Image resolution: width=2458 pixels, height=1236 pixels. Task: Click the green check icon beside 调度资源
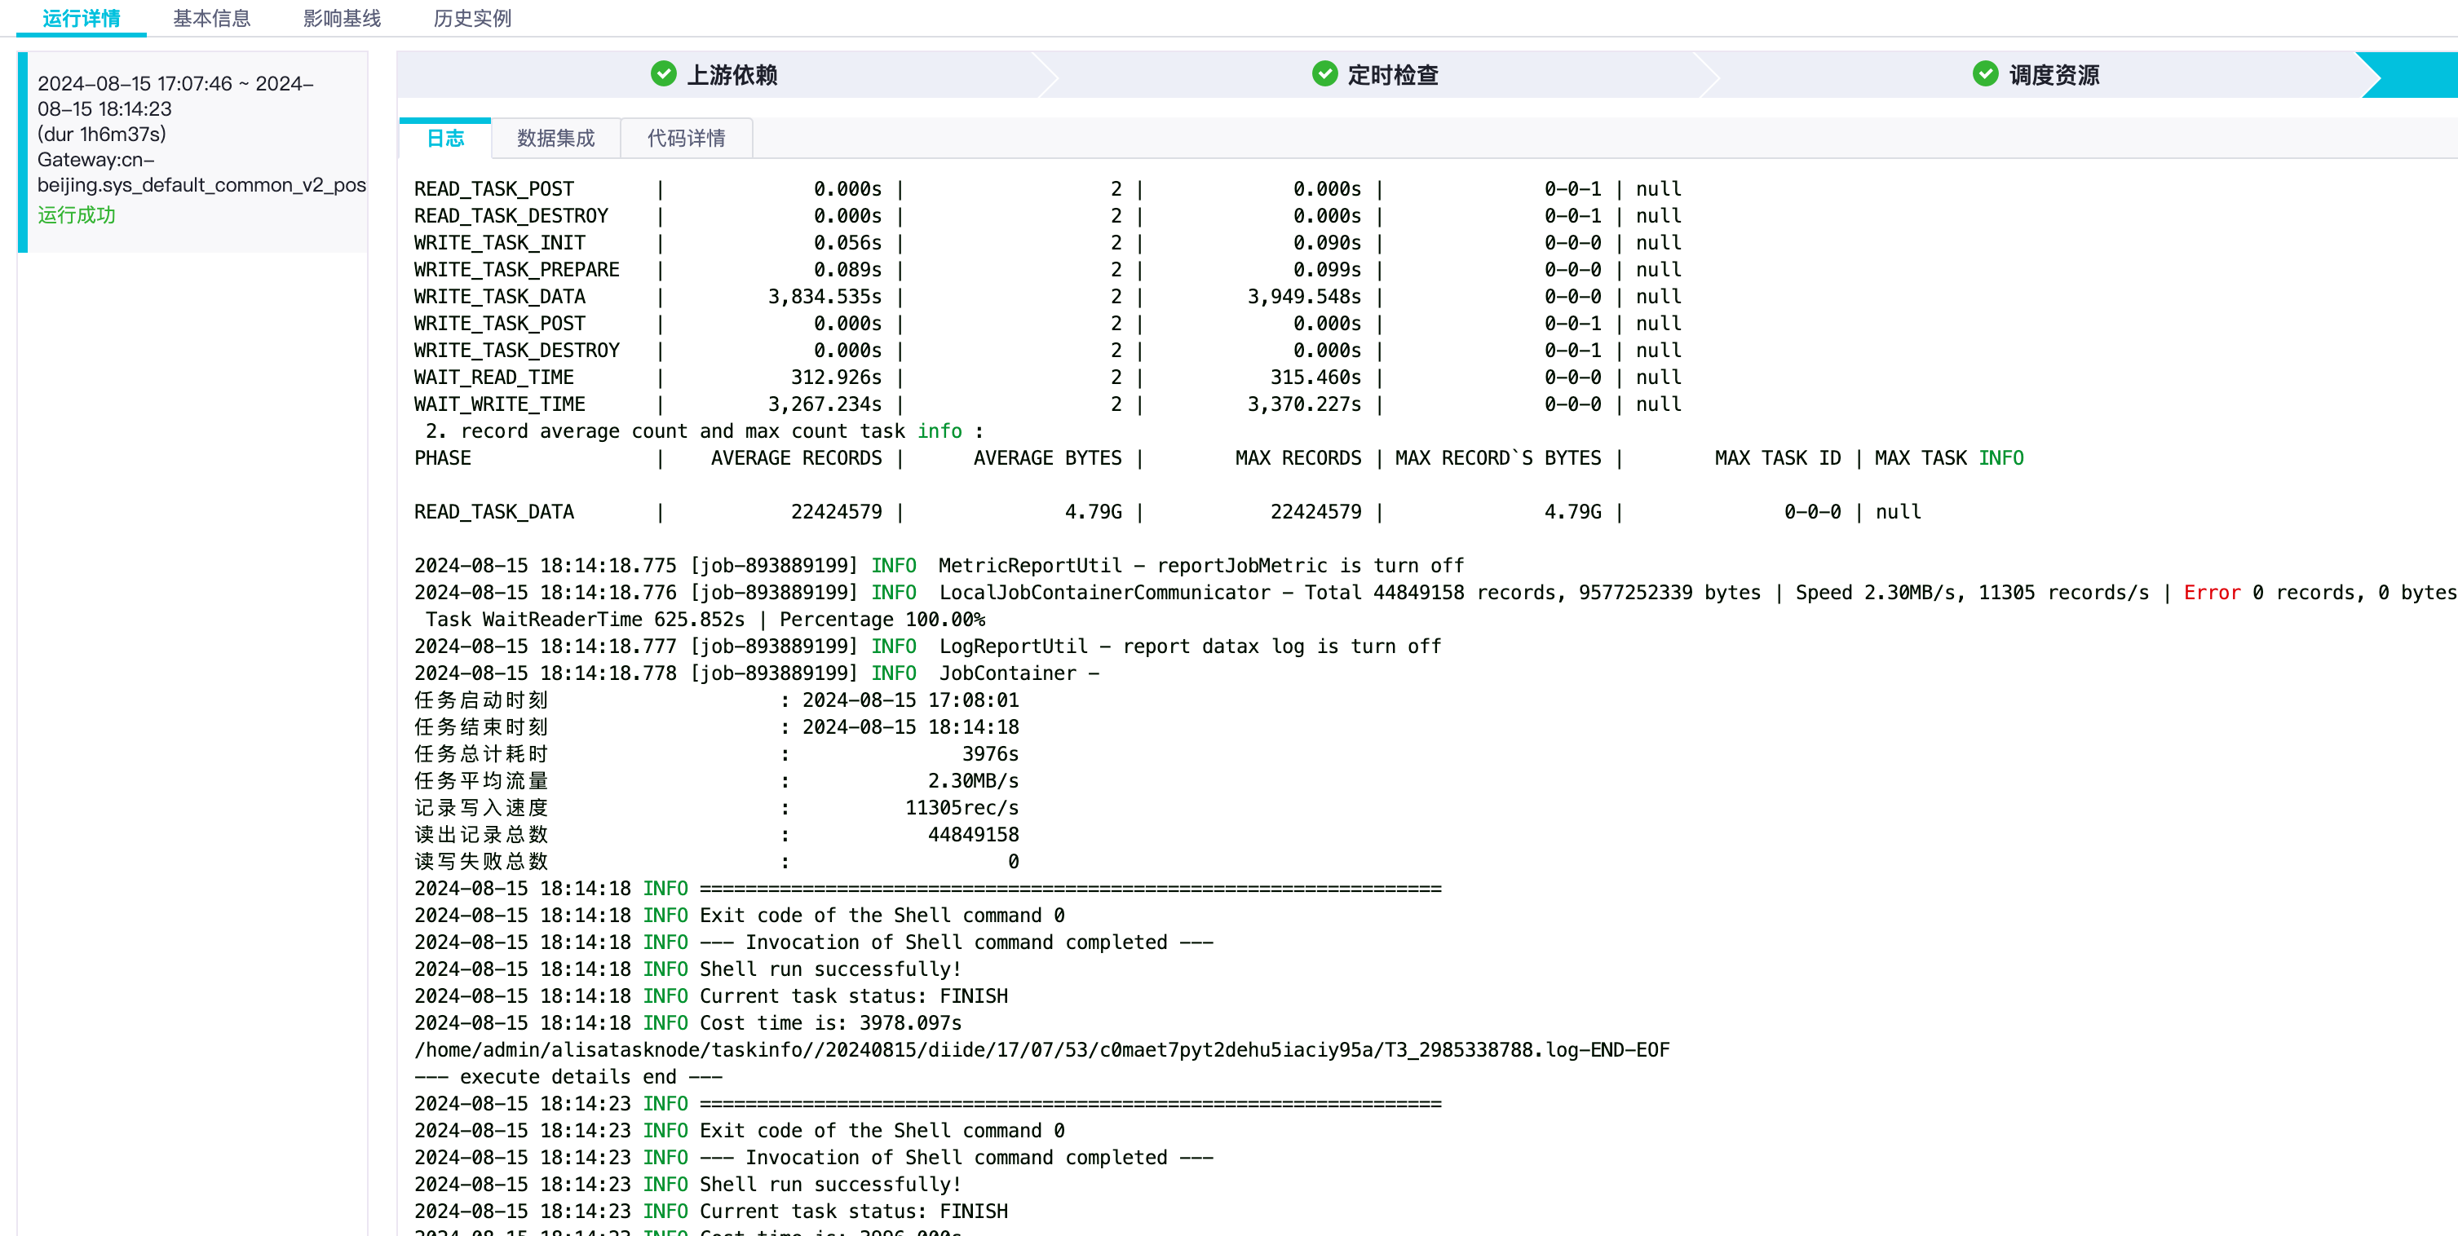pos(1985,73)
